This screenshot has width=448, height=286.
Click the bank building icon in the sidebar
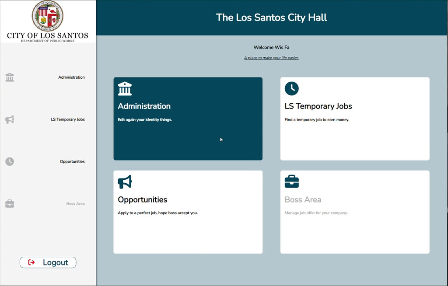point(10,77)
